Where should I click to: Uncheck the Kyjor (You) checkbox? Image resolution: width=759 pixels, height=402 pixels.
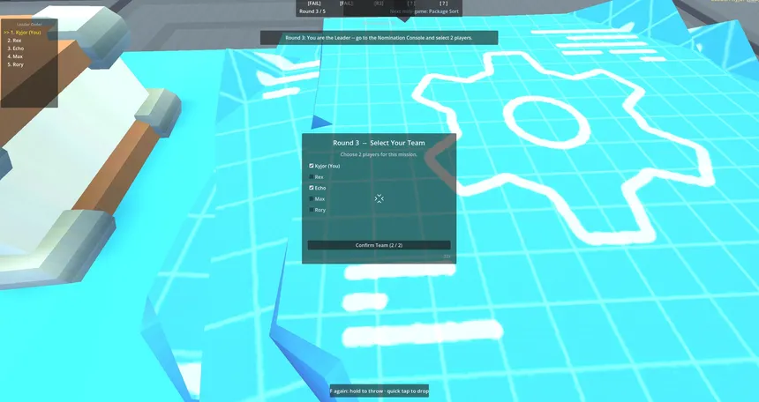(x=312, y=166)
